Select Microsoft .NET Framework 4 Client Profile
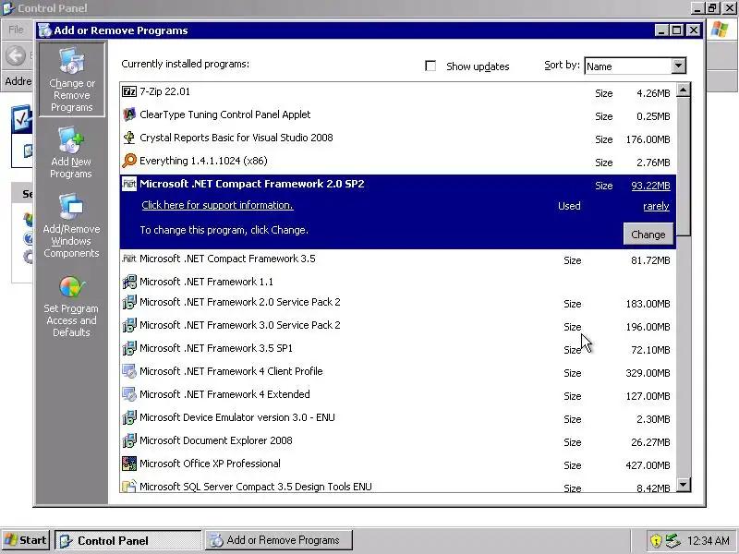This screenshot has height=554, width=739. click(398, 372)
